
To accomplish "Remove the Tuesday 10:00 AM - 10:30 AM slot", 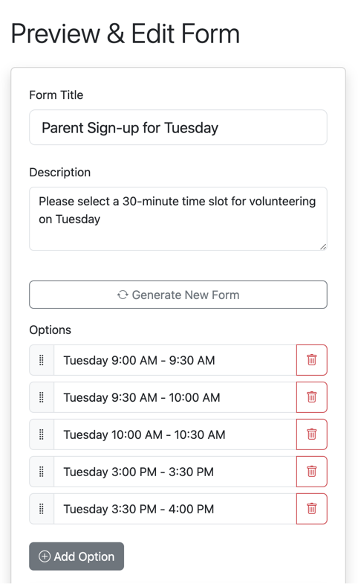I will tap(311, 434).
